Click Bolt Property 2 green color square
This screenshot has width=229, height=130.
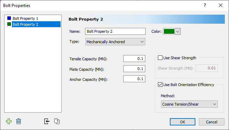pyautogui.click(x=9, y=24)
